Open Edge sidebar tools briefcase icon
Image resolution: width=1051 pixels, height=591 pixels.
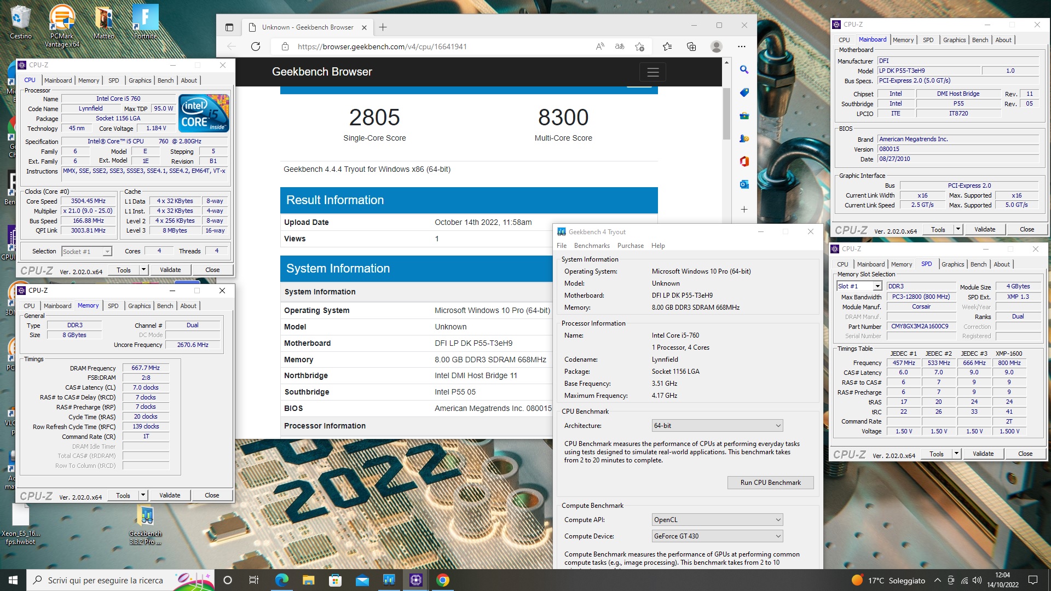coord(744,115)
